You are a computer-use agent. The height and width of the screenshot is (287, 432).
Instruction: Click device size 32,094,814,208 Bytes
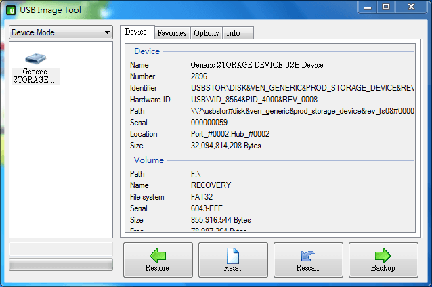click(x=226, y=146)
